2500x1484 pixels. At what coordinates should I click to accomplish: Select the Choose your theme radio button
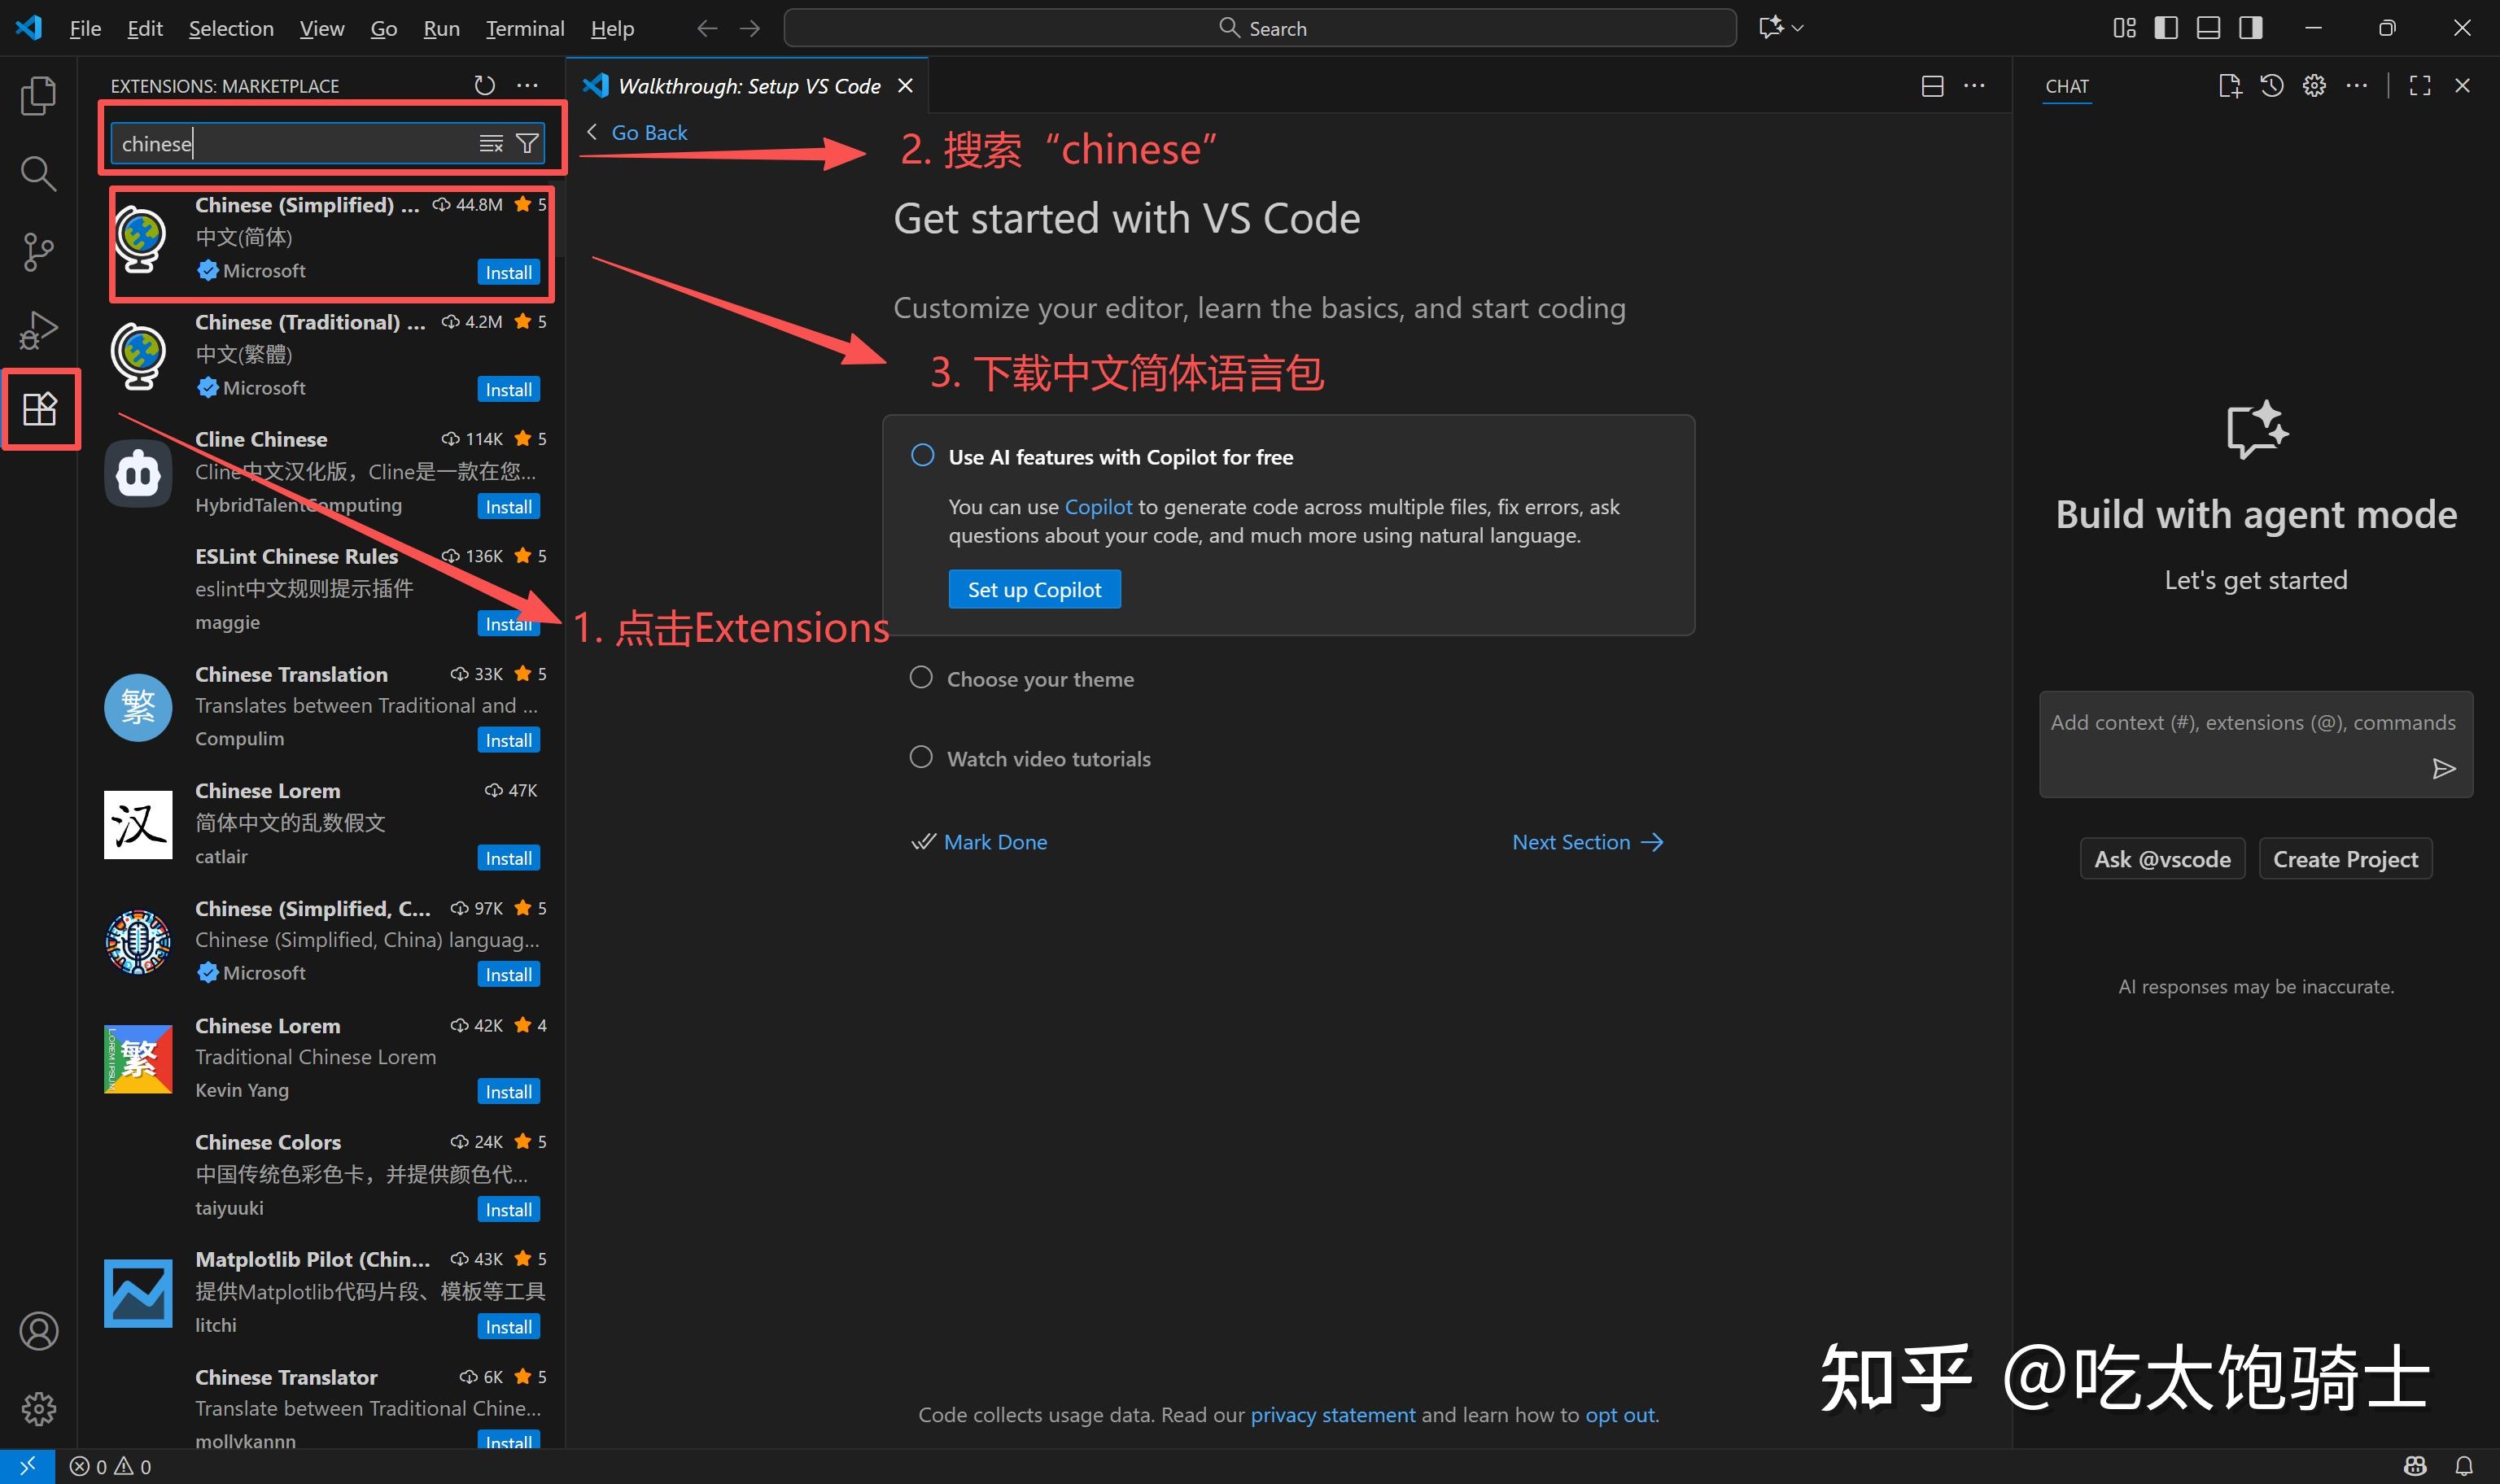click(x=921, y=677)
